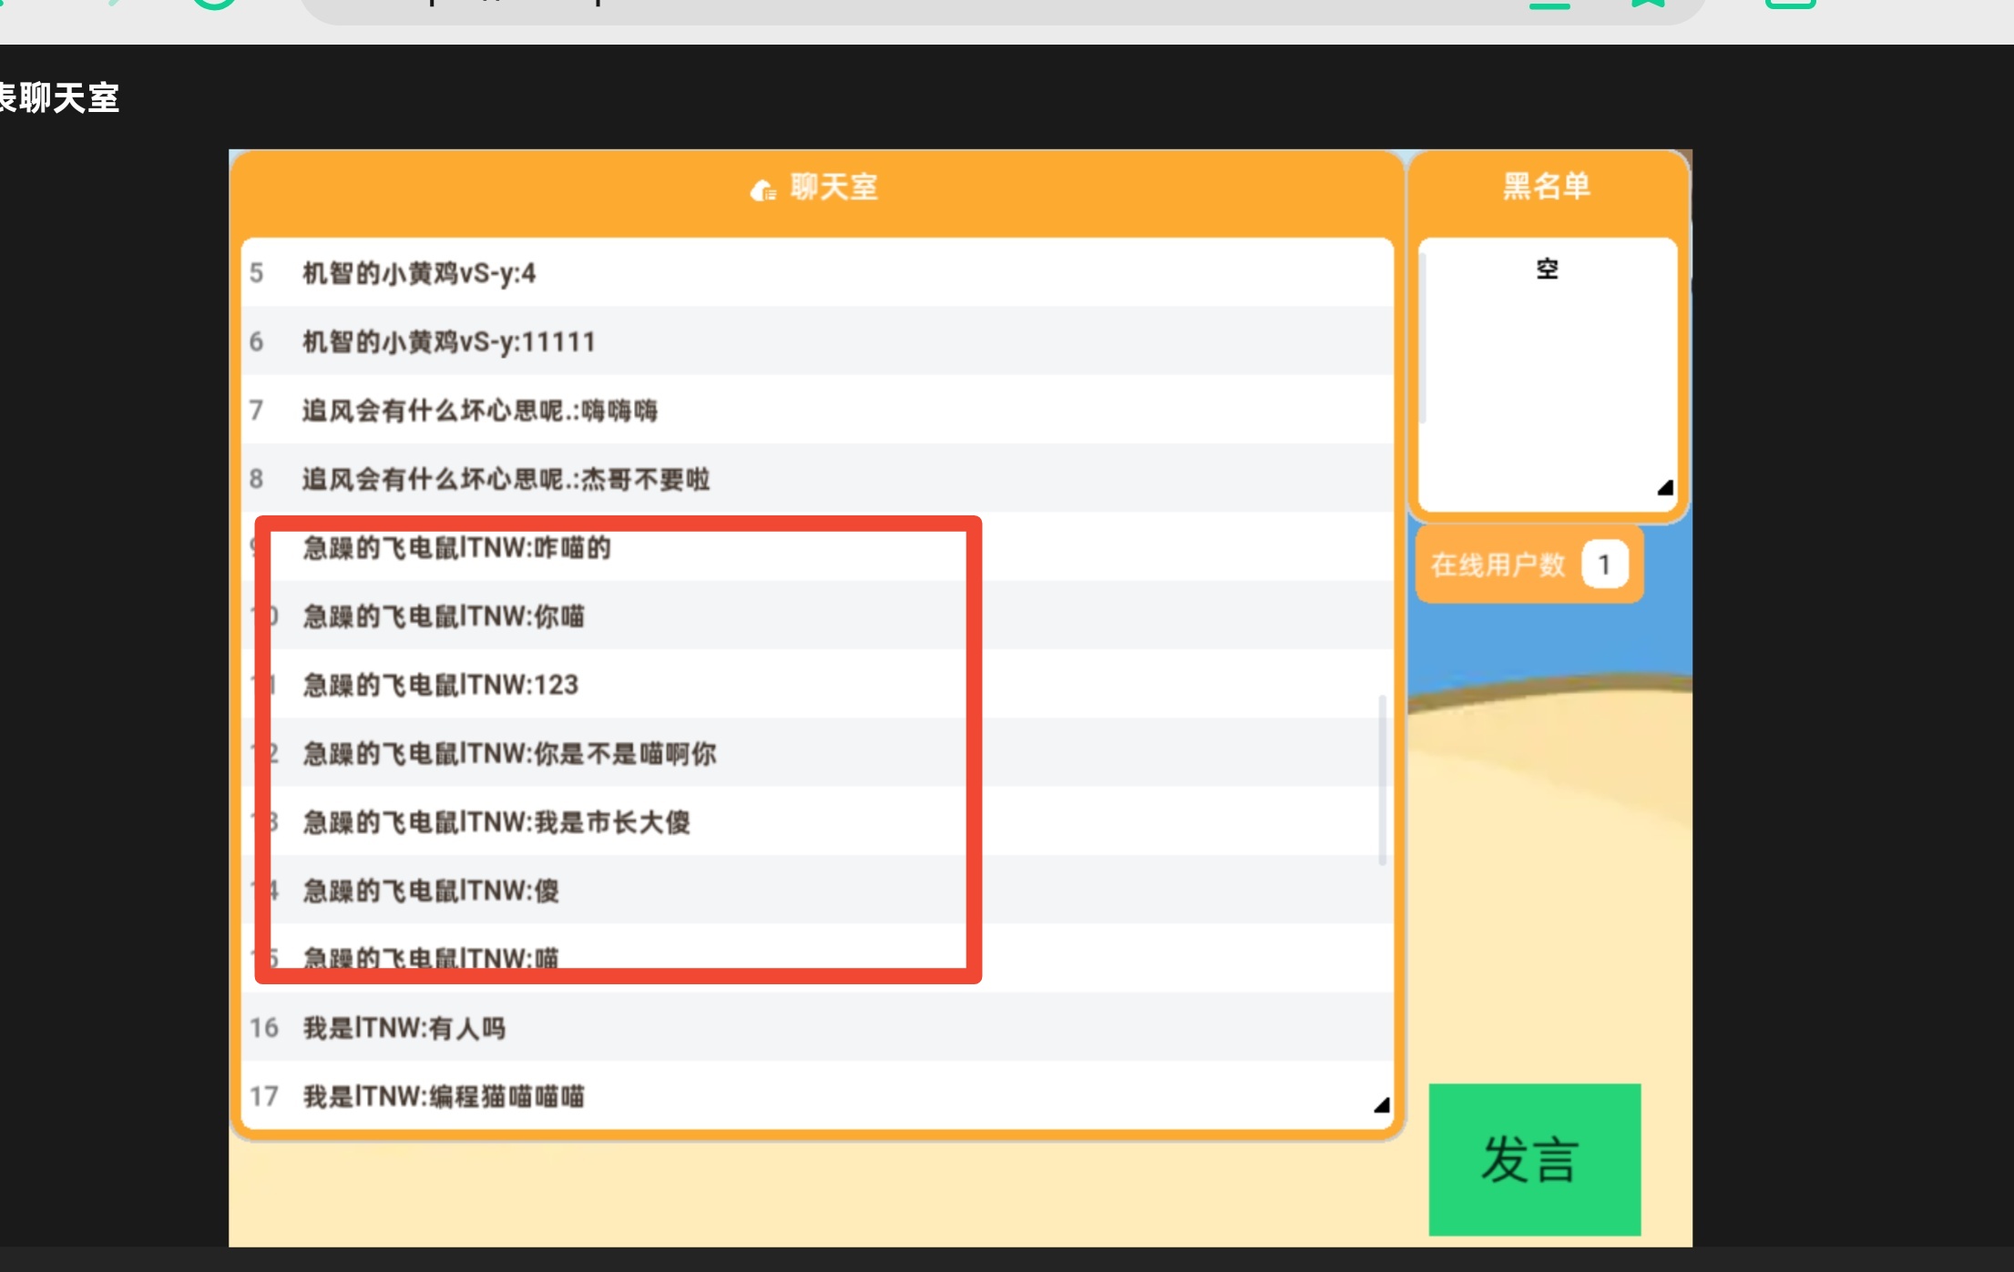Select the message ending in 嗨嗨嗨
The height and width of the screenshot is (1272, 2014).
coord(817,410)
